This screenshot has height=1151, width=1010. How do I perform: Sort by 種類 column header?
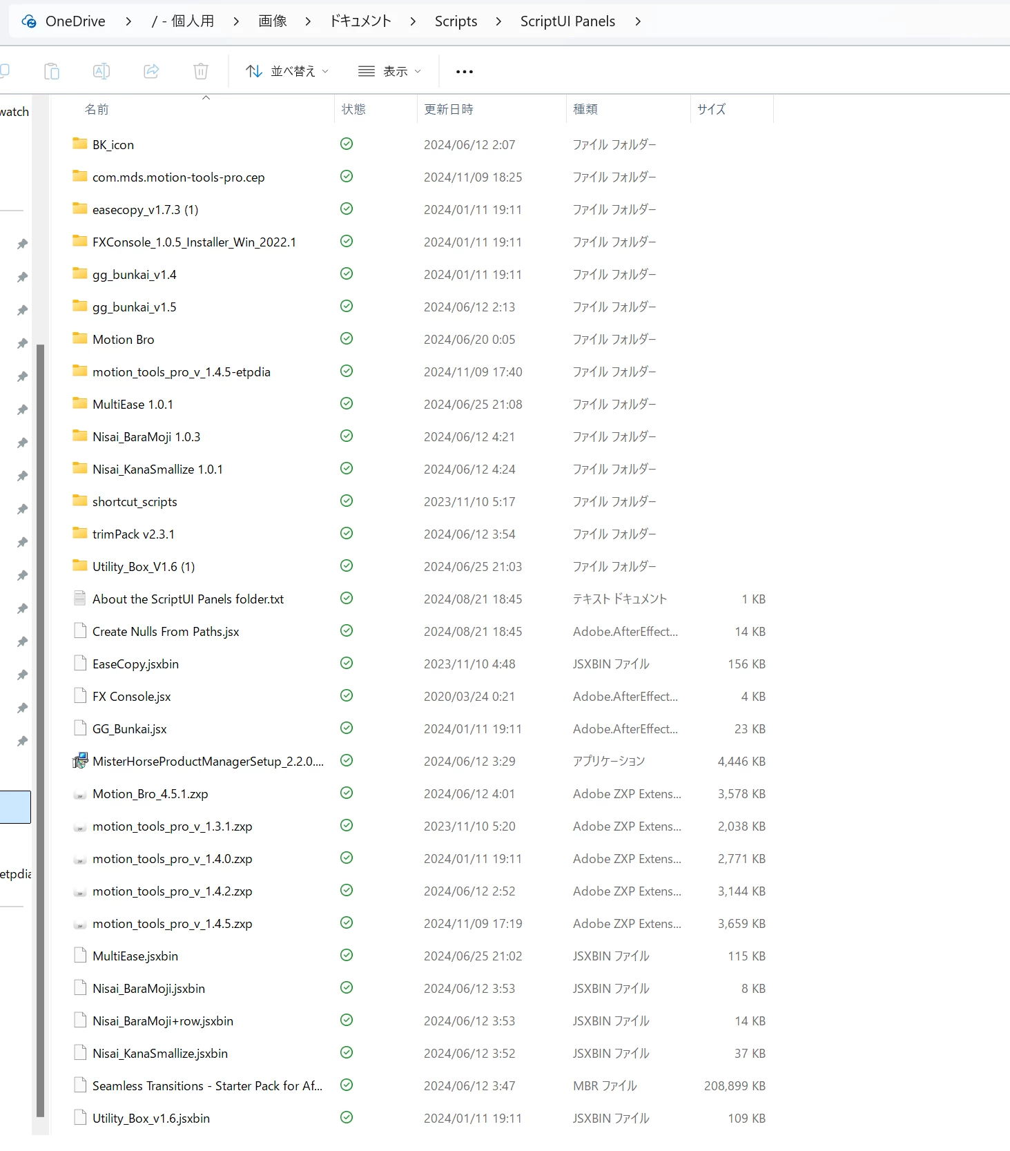pos(585,109)
